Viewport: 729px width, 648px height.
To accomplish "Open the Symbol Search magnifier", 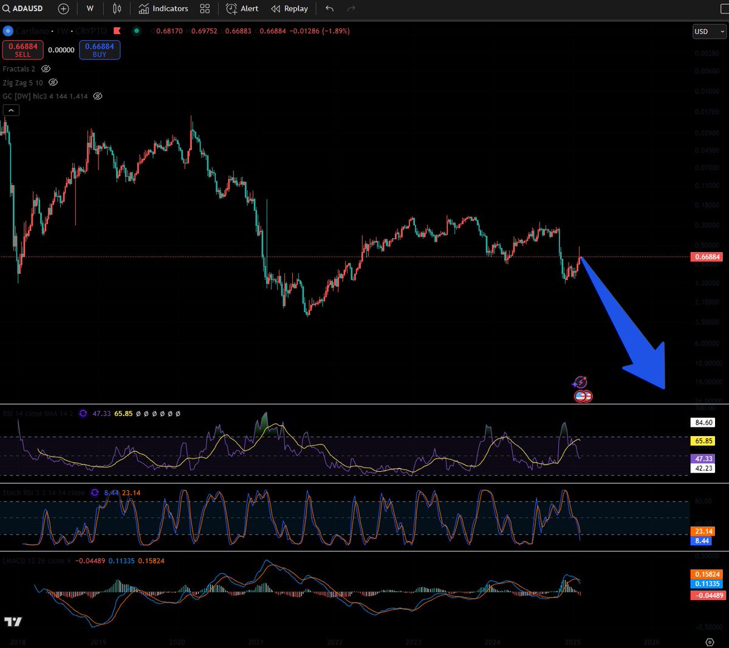I will pyautogui.click(x=7, y=9).
